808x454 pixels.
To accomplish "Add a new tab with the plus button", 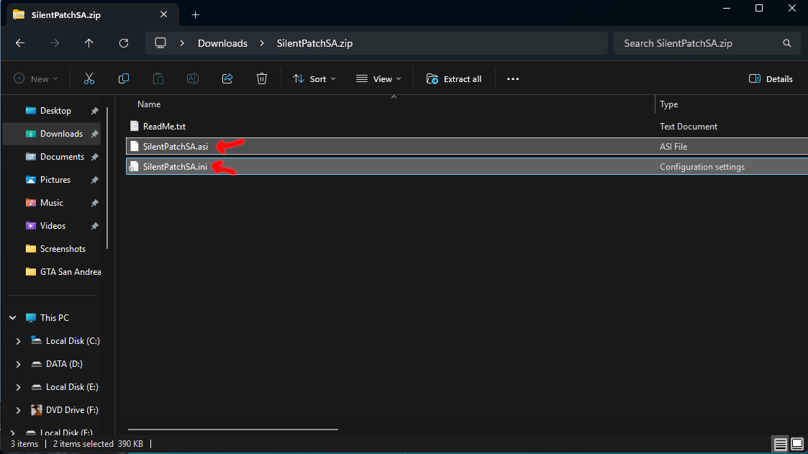I will [195, 15].
